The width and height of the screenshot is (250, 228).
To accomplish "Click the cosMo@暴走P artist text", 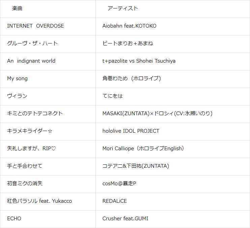I will [x=119, y=184].
